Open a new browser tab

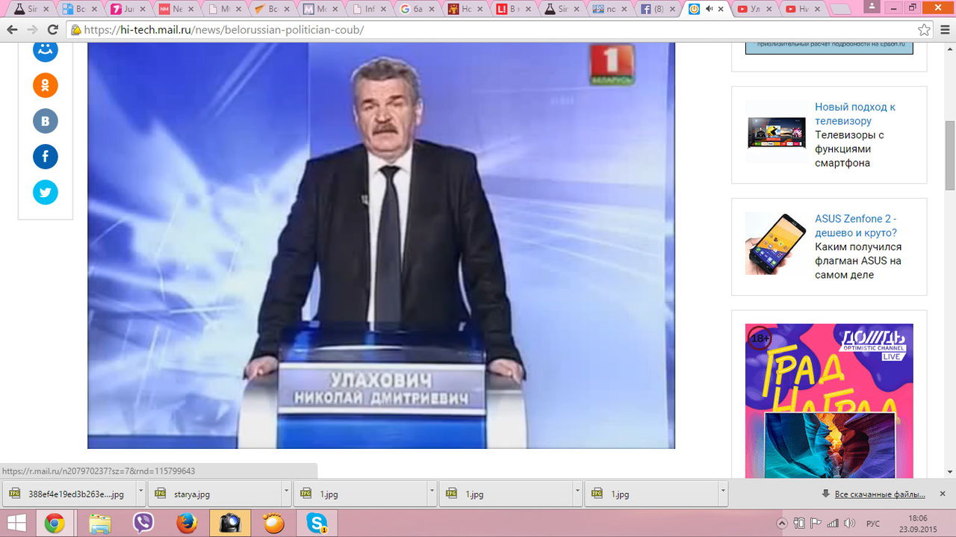click(840, 10)
